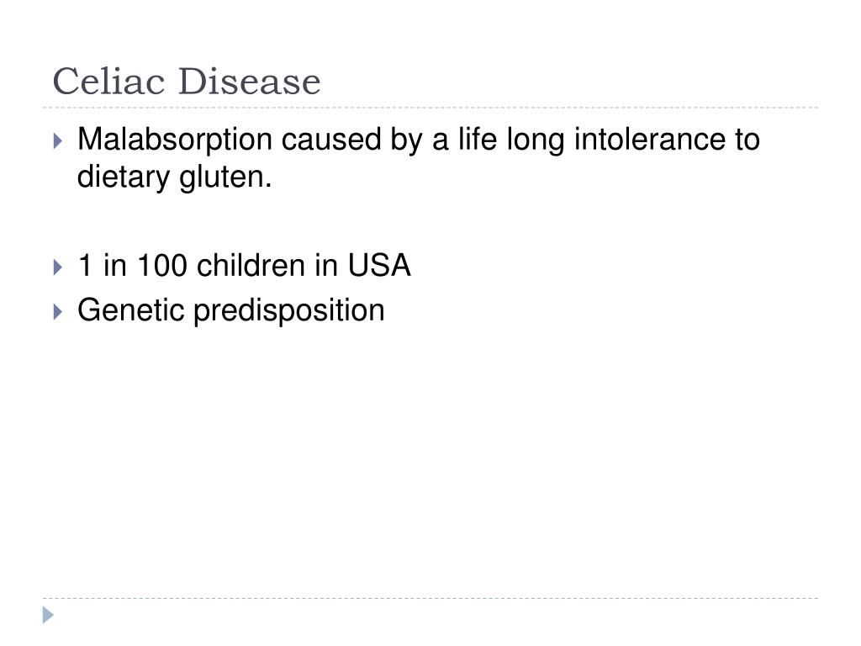This screenshot has height=646, width=861.
Task: Click the arrow bullet beside "1 in 100 children"
Action: [58, 267]
